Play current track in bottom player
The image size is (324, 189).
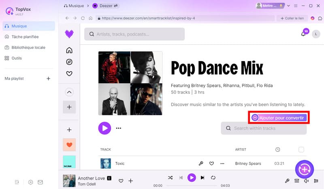pos(192,177)
